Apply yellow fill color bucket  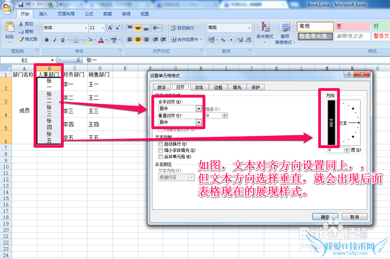pyautogui.click(x=89, y=40)
